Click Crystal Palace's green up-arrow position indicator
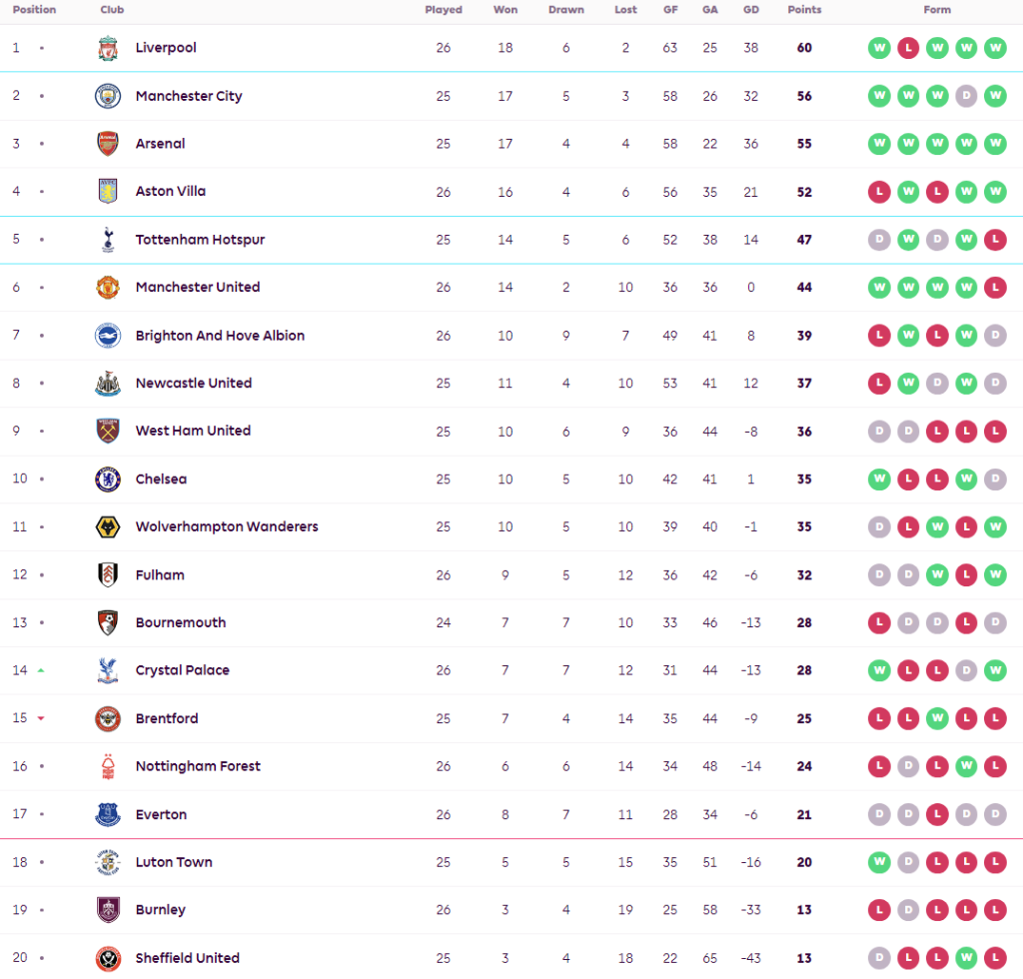 coord(41,670)
